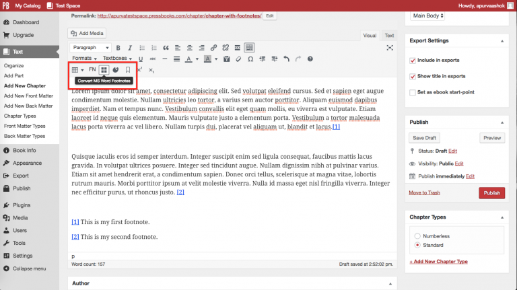Click the Move to Trash link
Image resolution: width=517 pixels, height=290 pixels.
tap(425, 192)
